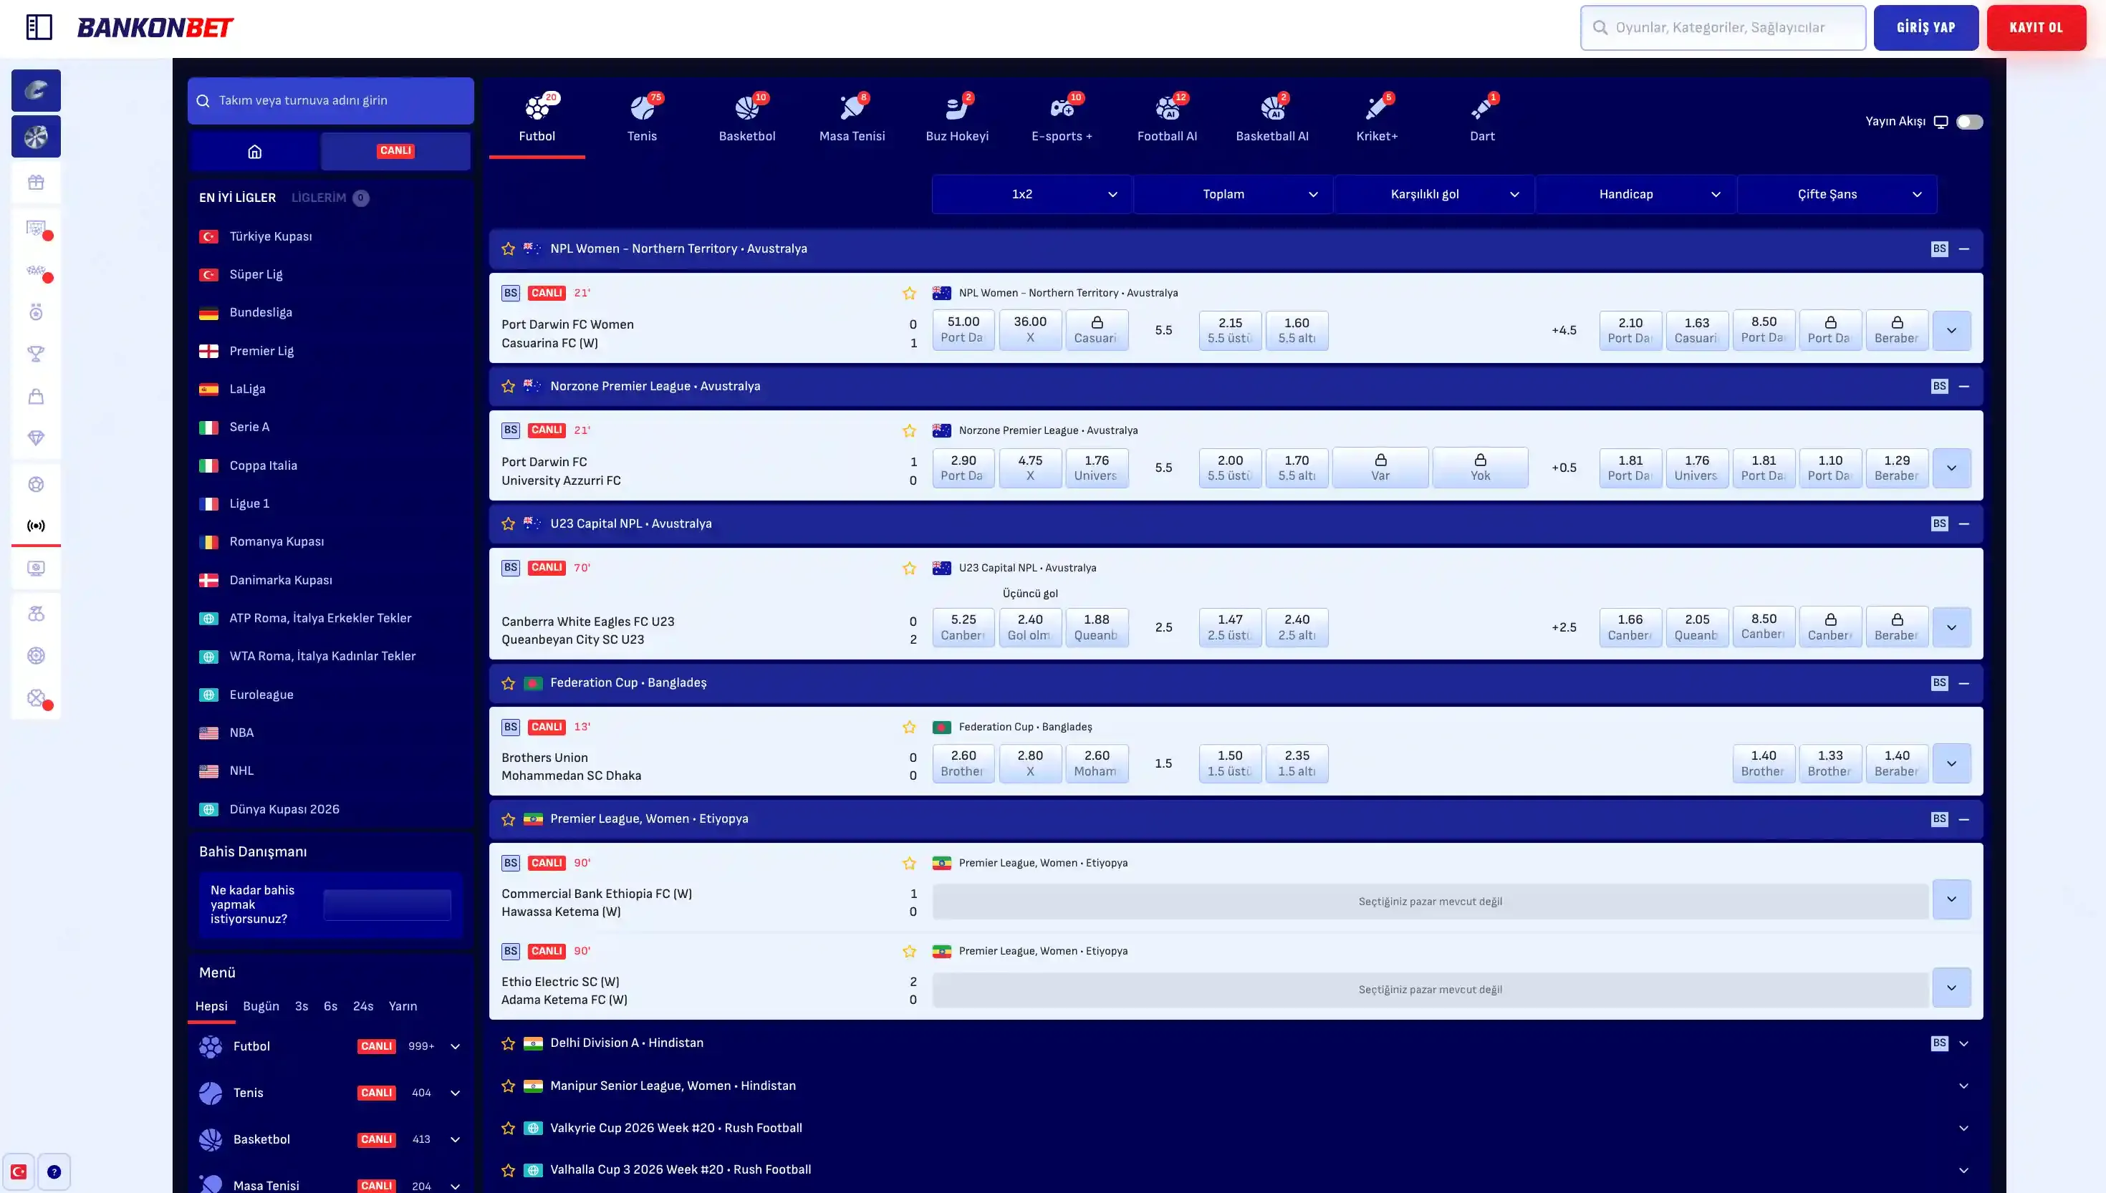Pick 1.50 odds for 1.5 üstü, Brothers Union
The width and height of the screenshot is (2106, 1193).
[x=1230, y=763]
